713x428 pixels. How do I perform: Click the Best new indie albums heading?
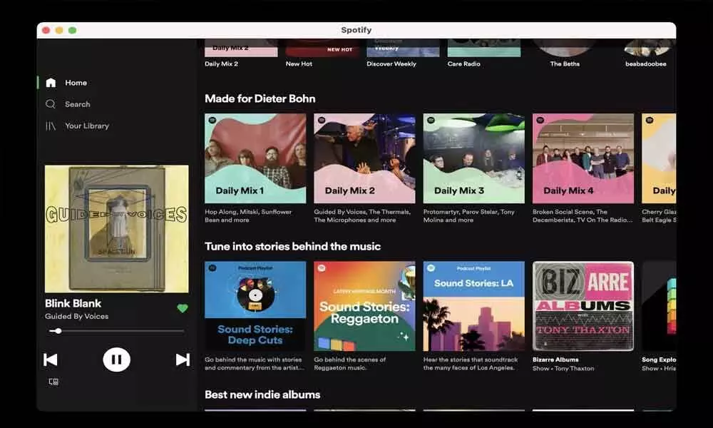click(x=262, y=394)
